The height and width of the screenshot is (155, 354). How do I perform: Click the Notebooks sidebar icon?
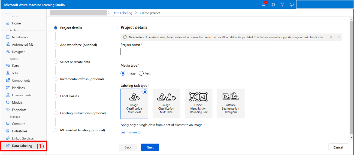tap(8, 37)
